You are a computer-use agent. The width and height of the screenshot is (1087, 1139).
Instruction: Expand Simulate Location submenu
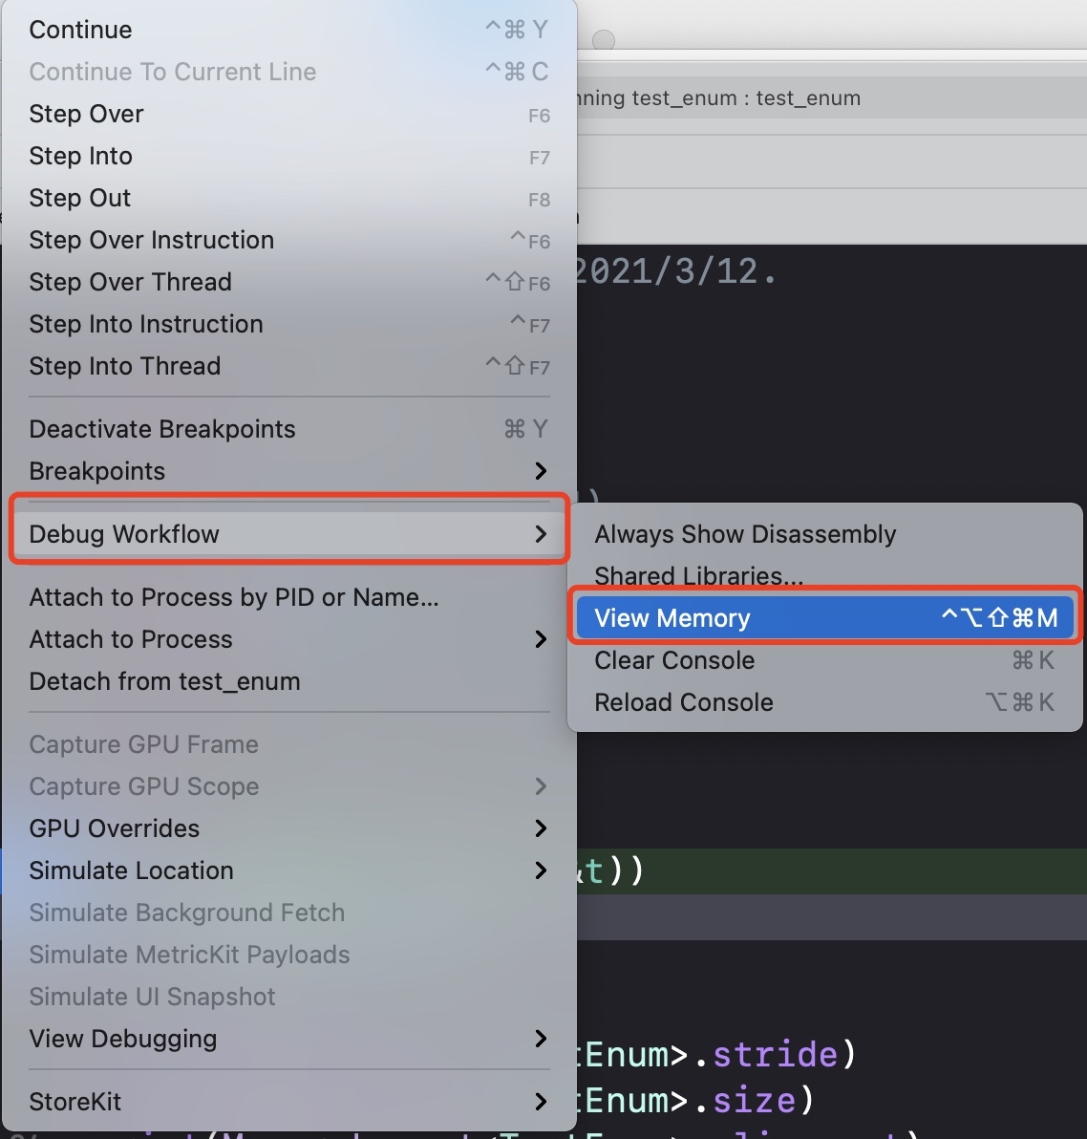[289, 870]
